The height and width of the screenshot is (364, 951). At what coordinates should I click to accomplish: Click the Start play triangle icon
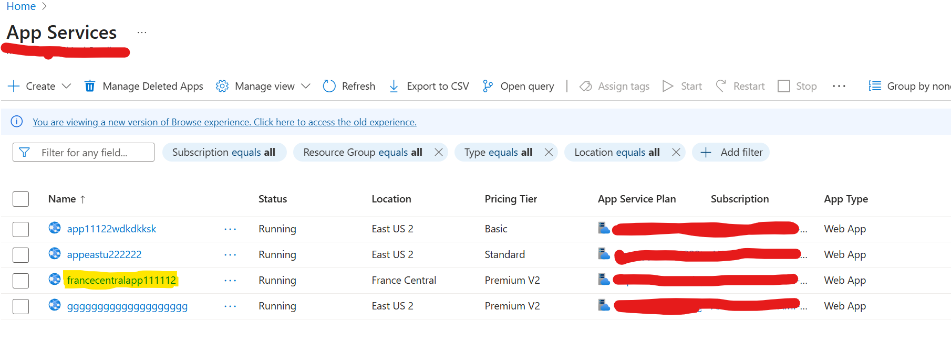pyautogui.click(x=668, y=86)
